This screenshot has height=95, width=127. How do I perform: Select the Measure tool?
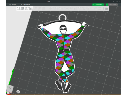coord(92,8)
